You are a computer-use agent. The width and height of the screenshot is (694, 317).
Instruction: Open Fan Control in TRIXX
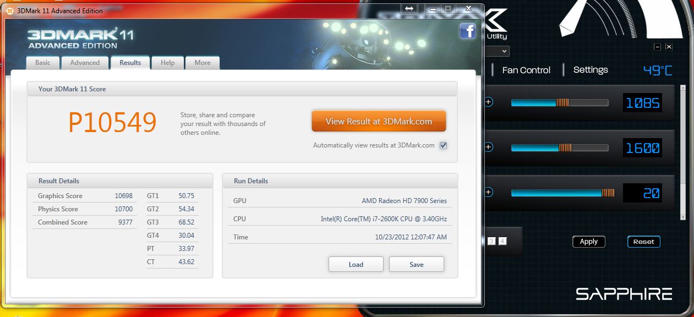[526, 70]
